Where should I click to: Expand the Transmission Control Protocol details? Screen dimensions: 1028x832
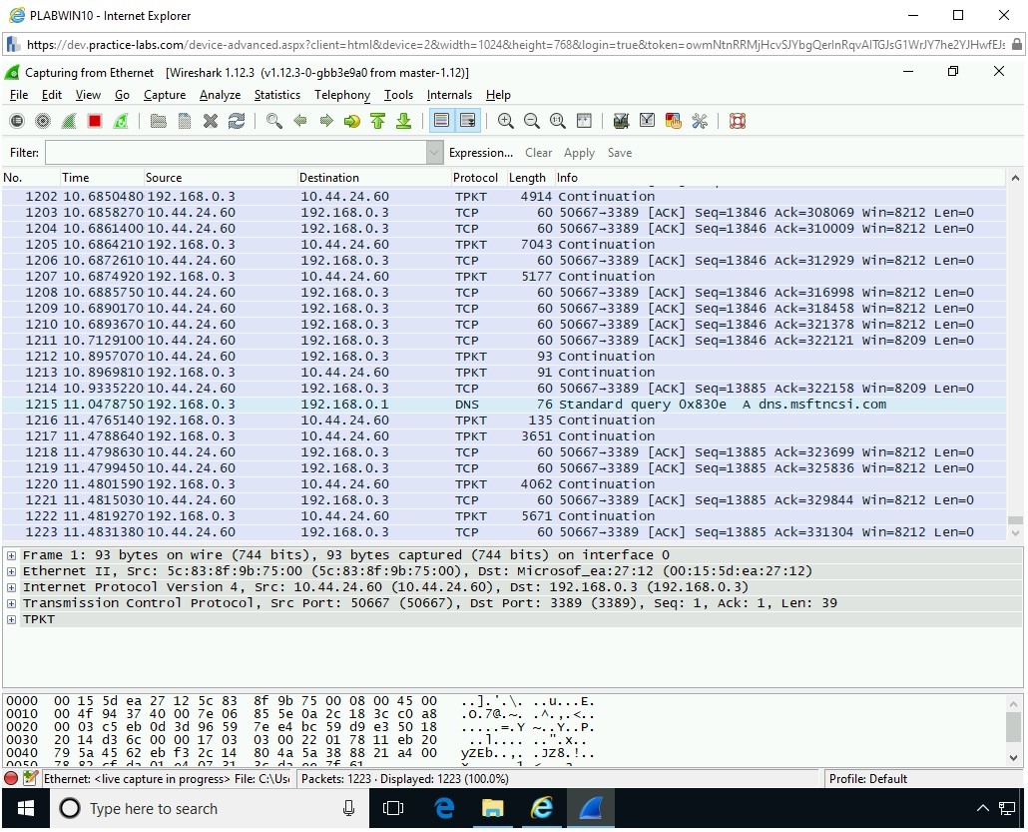pos(12,603)
